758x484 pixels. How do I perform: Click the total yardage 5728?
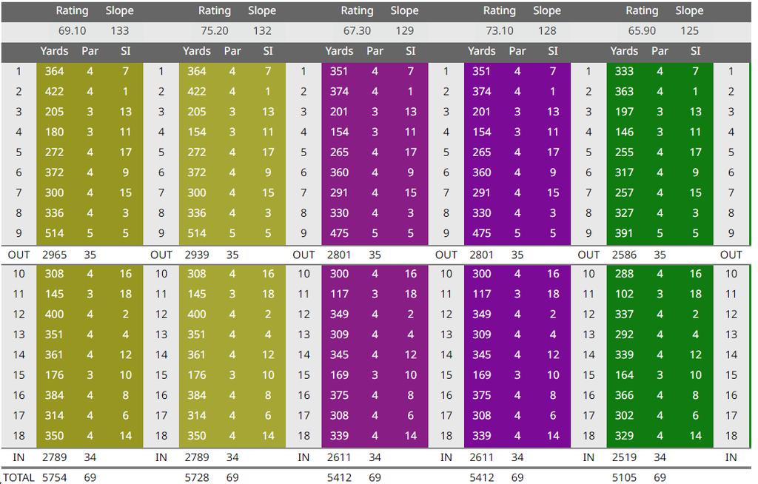197,477
